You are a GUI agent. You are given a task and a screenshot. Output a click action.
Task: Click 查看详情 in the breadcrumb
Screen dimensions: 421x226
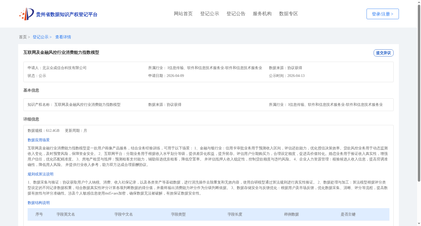pos(63,37)
